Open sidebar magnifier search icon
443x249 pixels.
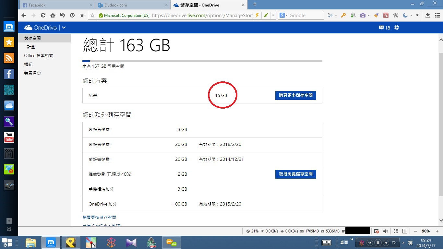(x=9, y=122)
